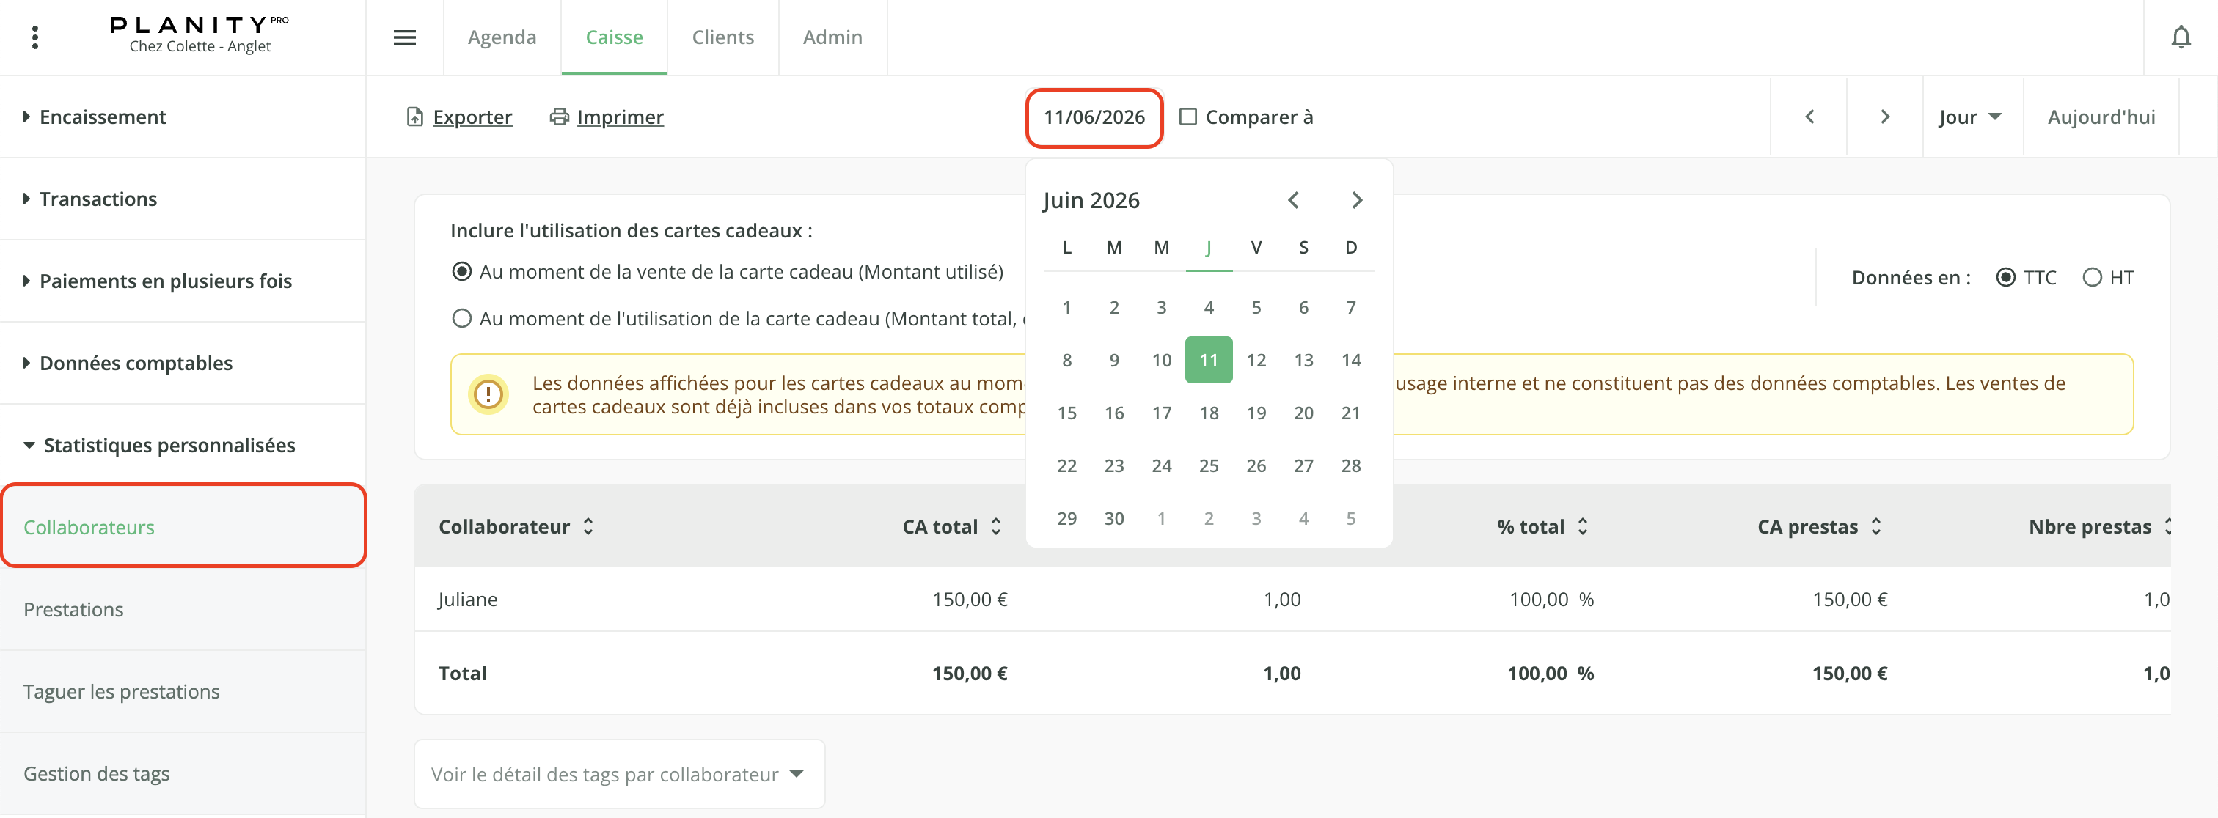Pick June 18 in the calendar

[x=1209, y=413]
